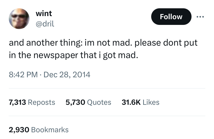
Task: Open the "wint" display name profile link
Action: click(x=44, y=13)
